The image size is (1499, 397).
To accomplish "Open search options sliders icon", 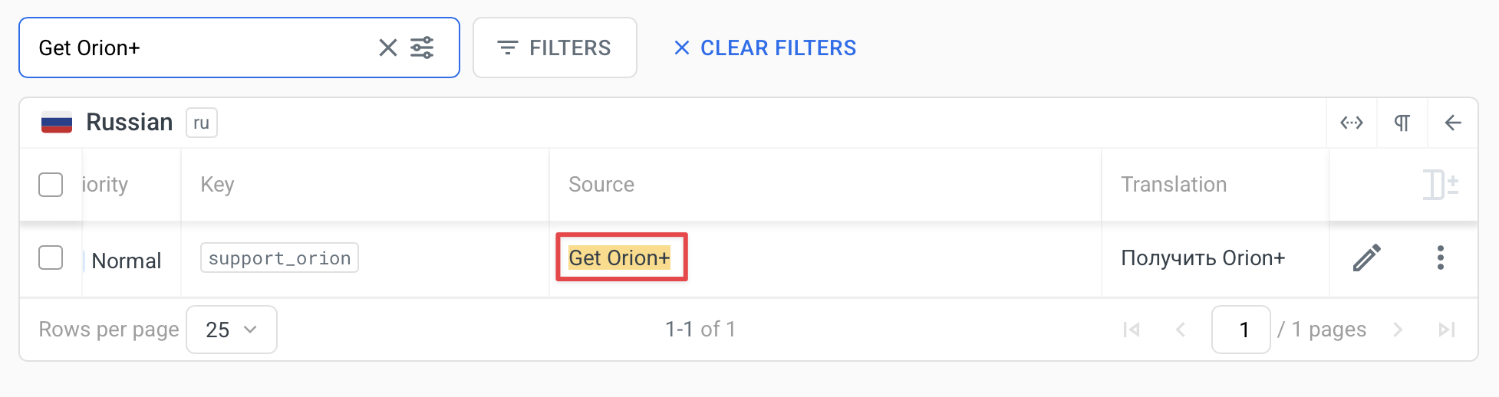I will tap(422, 48).
